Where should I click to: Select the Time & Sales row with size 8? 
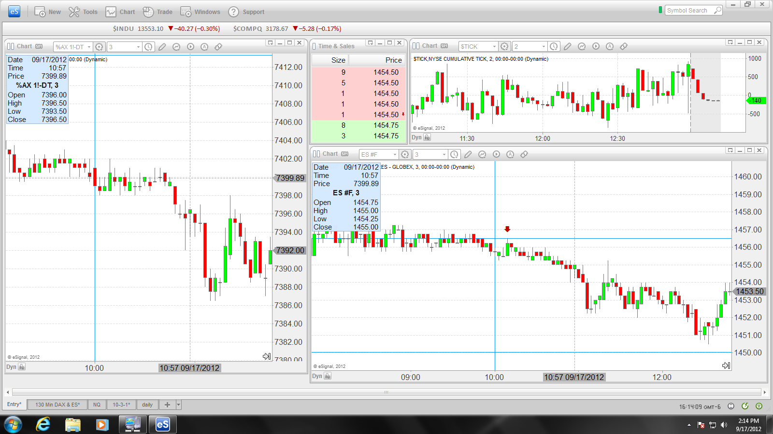click(358, 125)
